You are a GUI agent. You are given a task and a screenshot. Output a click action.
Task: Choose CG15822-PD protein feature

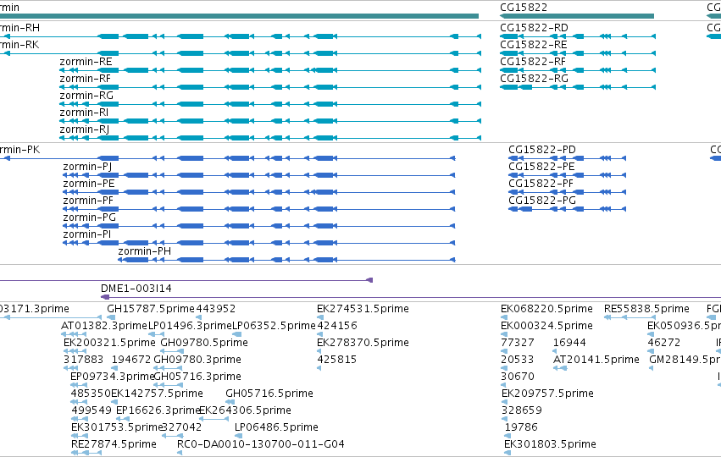(542, 150)
